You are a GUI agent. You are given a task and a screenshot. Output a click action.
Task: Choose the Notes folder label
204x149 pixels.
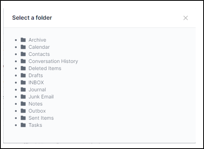pyautogui.click(x=35, y=104)
